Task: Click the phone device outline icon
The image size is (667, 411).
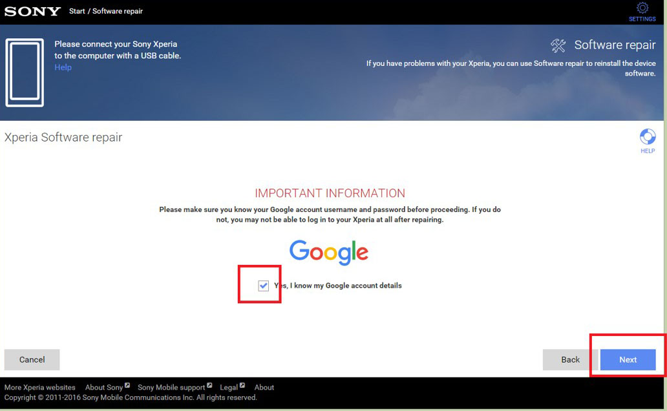Action: (25, 72)
